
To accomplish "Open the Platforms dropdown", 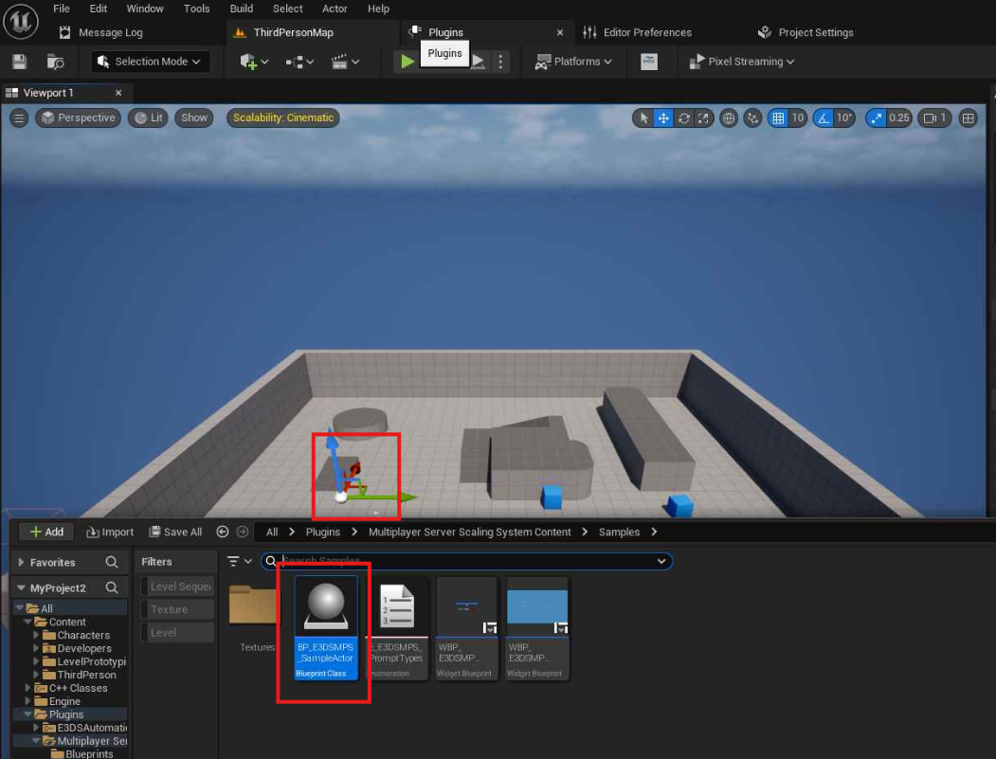I will point(573,62).
